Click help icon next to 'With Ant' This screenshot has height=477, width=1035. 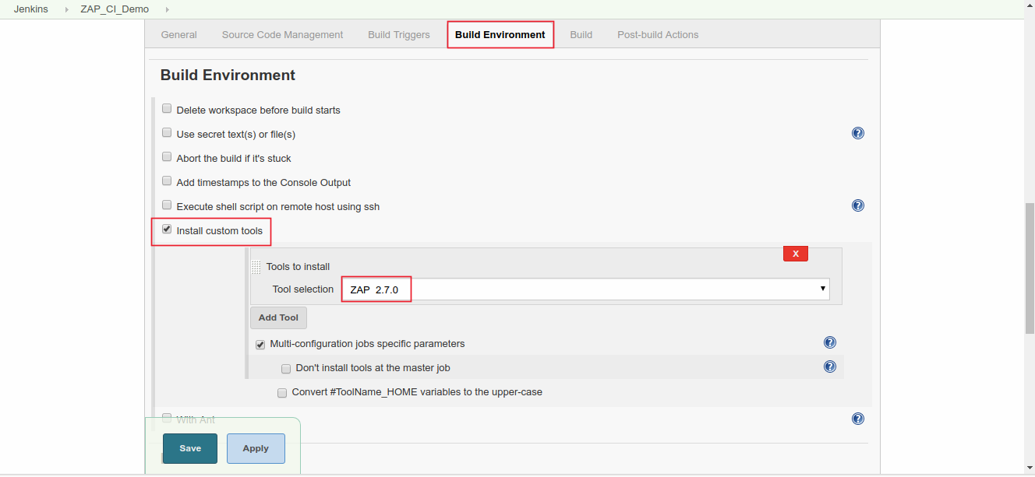pyautogui.click(x=858, y=419)
